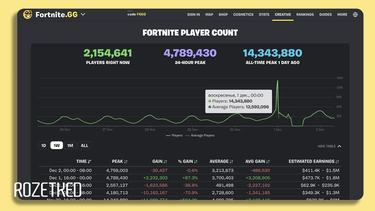Click the -30,427 gain cell
Viewport: 375px width, 211px height.
click(159, 170)
